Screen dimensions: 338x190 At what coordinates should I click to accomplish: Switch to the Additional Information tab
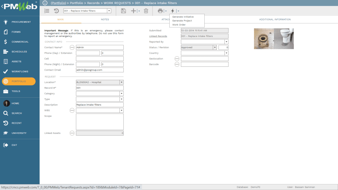pyautogui.click(x=275, y=19)
